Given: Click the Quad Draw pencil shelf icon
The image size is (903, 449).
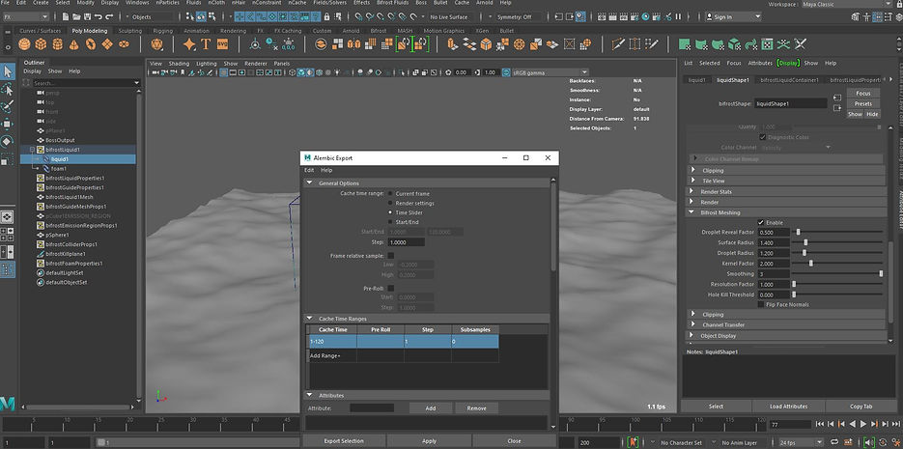Looking at the screenshot, I should [651, 44].
